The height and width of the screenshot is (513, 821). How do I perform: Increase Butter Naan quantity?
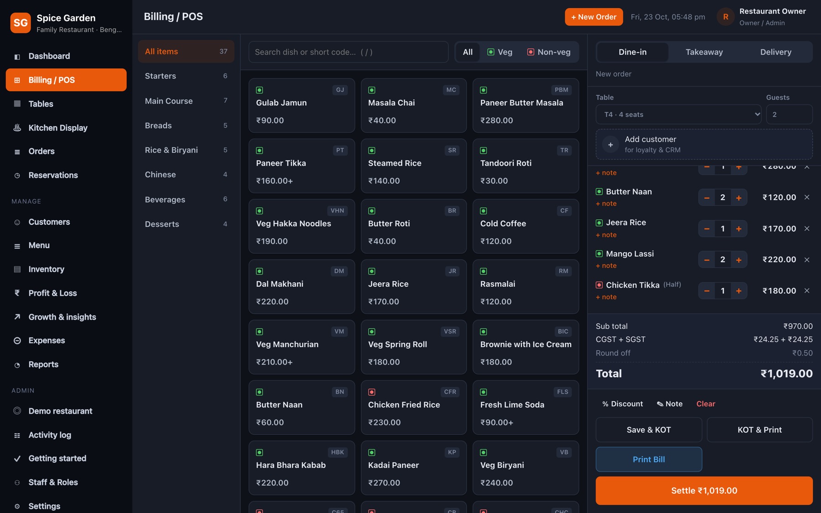coord(738,197)
